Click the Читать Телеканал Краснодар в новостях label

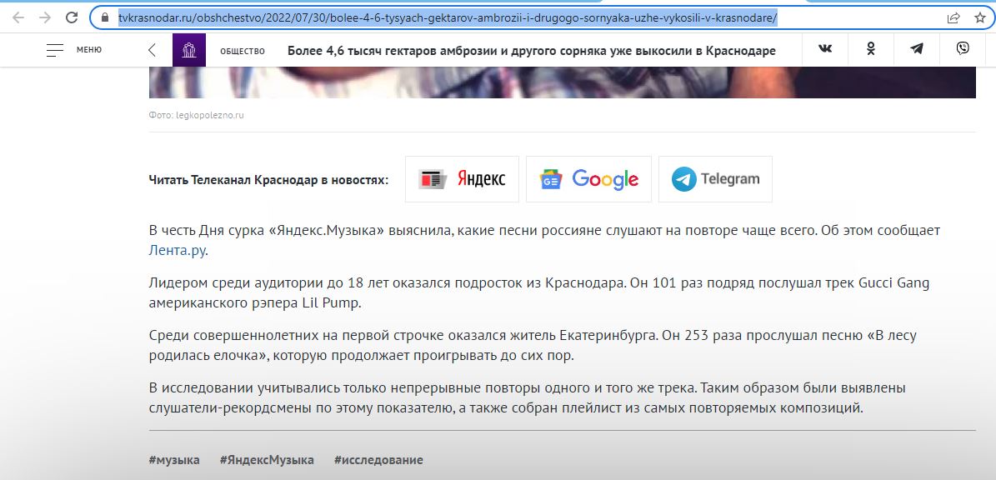coord(268,180)
